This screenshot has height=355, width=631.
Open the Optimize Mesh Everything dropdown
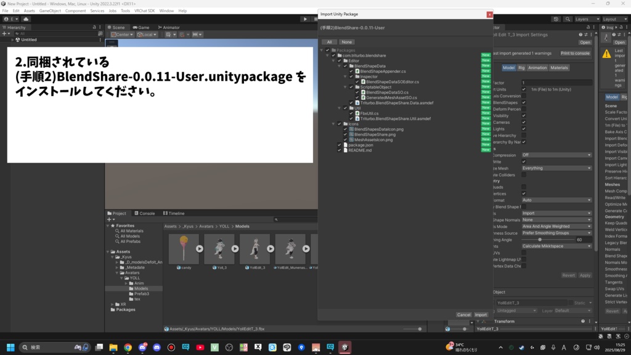[556, 168]
